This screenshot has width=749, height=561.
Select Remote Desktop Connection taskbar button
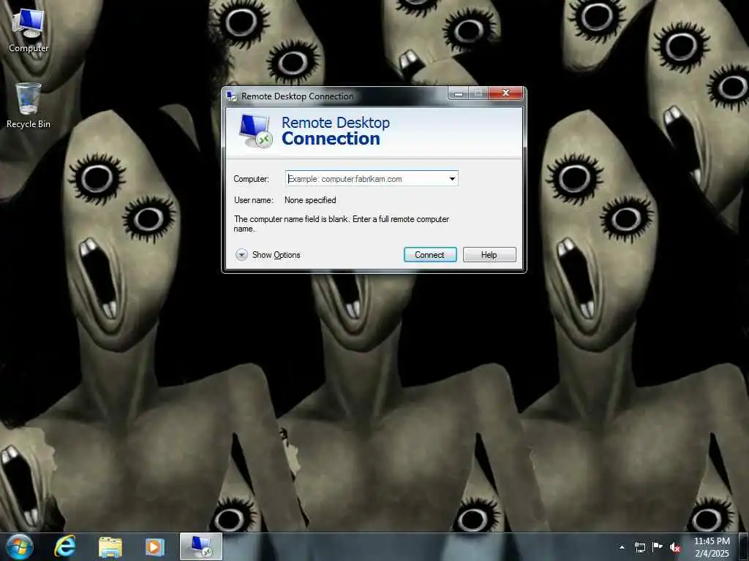(201, 546)
